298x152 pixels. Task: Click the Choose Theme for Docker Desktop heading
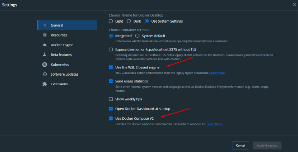coord(136,15)
